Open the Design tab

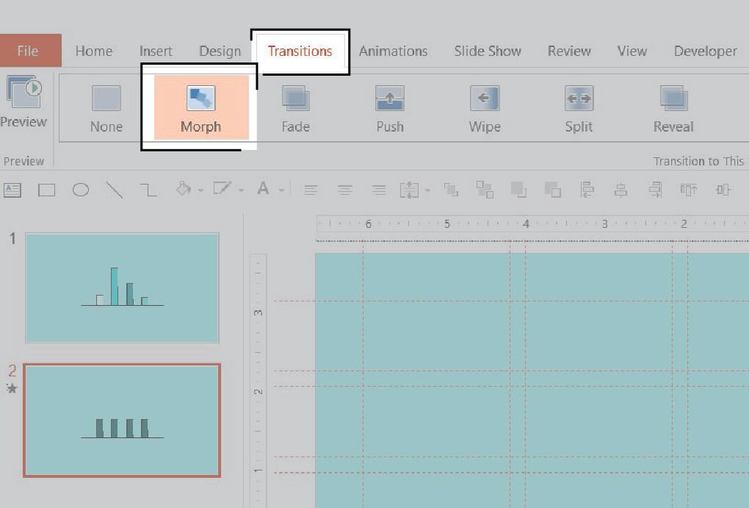click(220, 51)
